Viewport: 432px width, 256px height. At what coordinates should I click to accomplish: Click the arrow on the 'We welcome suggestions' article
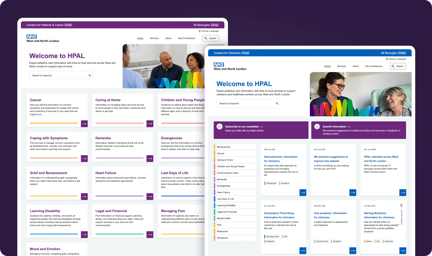353,193
